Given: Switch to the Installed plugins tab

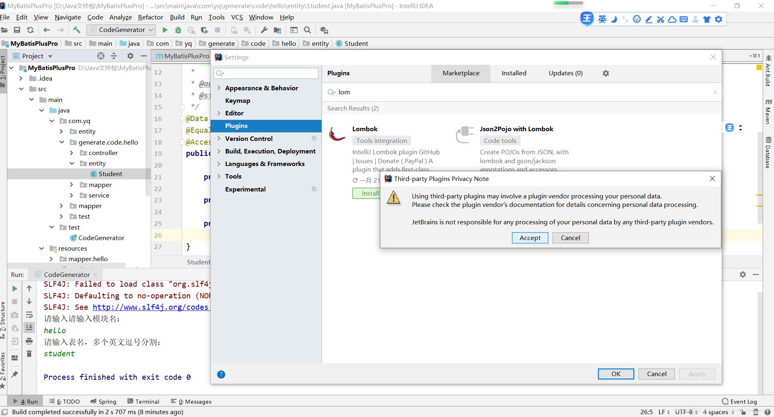Looking at the screenshot, I should pos(514,73).
